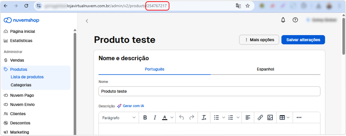Image resolution: width=346 pixels, height=136 pixels.
Task: Open the translate page icon in address bar
Action: 238,6
